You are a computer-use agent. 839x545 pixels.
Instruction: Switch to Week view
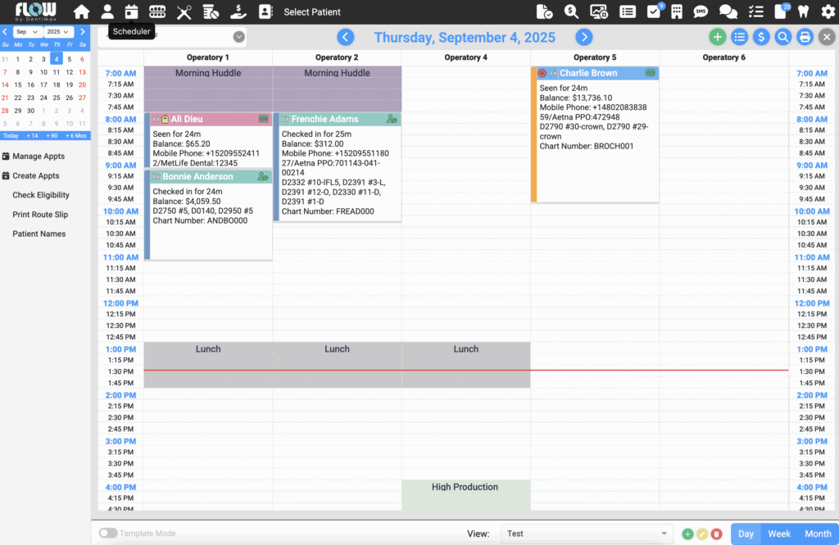(x=779, y=534)
